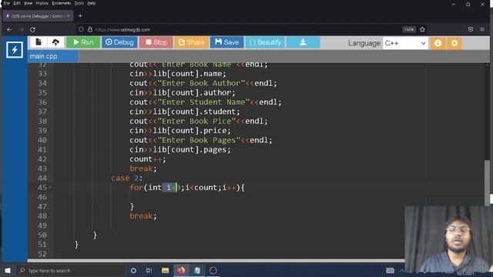493x277 pixels.
Task: Click the taskbar search box
Action: [71, 270]
